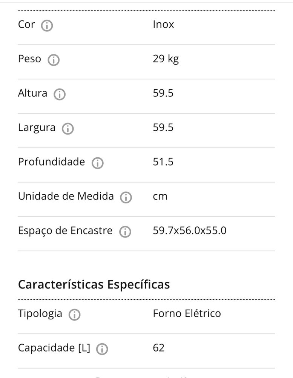Select the cm unit value

160,197
